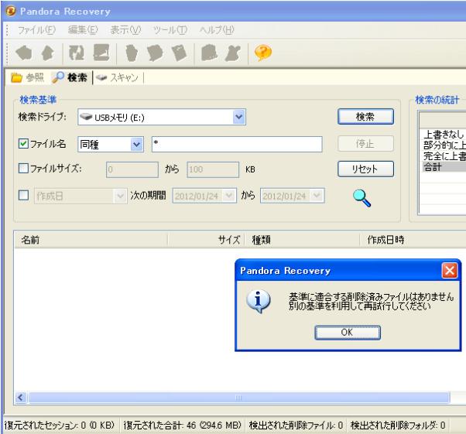Click OK in the Pandora Recovery dialog
The width and height of the screenshot is (466, 434).
(x=348, y=333)
